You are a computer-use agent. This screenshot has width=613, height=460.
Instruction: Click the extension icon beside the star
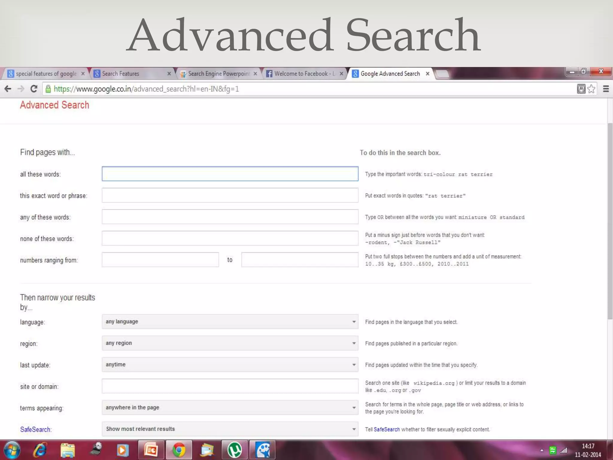581,89
